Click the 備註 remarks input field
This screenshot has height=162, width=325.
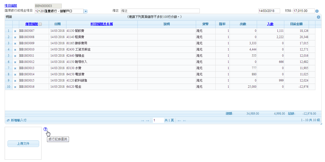pyautogui.click(x=160, y=11)
